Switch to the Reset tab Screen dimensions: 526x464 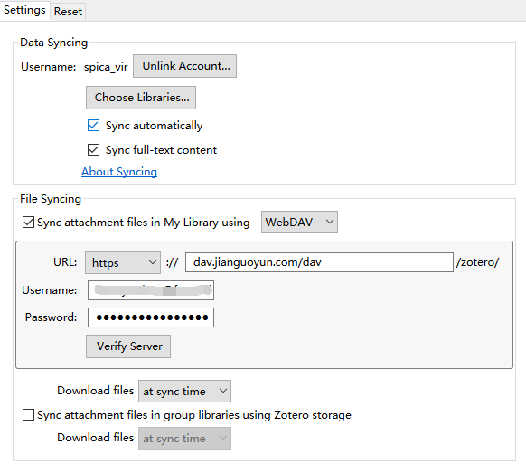point(68,12)
